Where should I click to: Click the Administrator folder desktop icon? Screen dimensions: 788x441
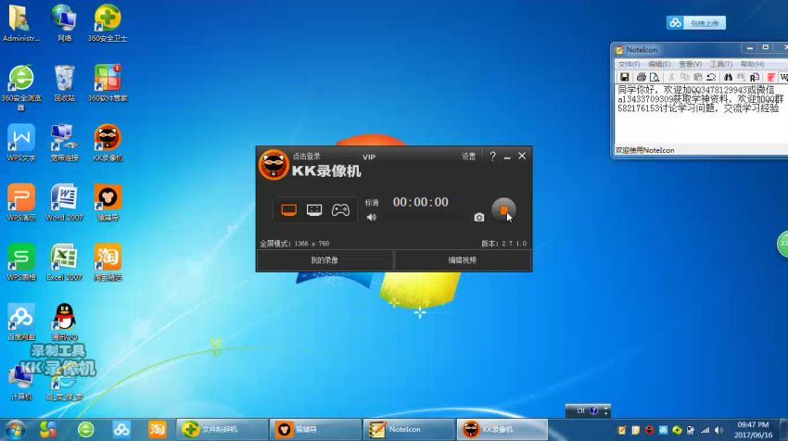point(20,23)
